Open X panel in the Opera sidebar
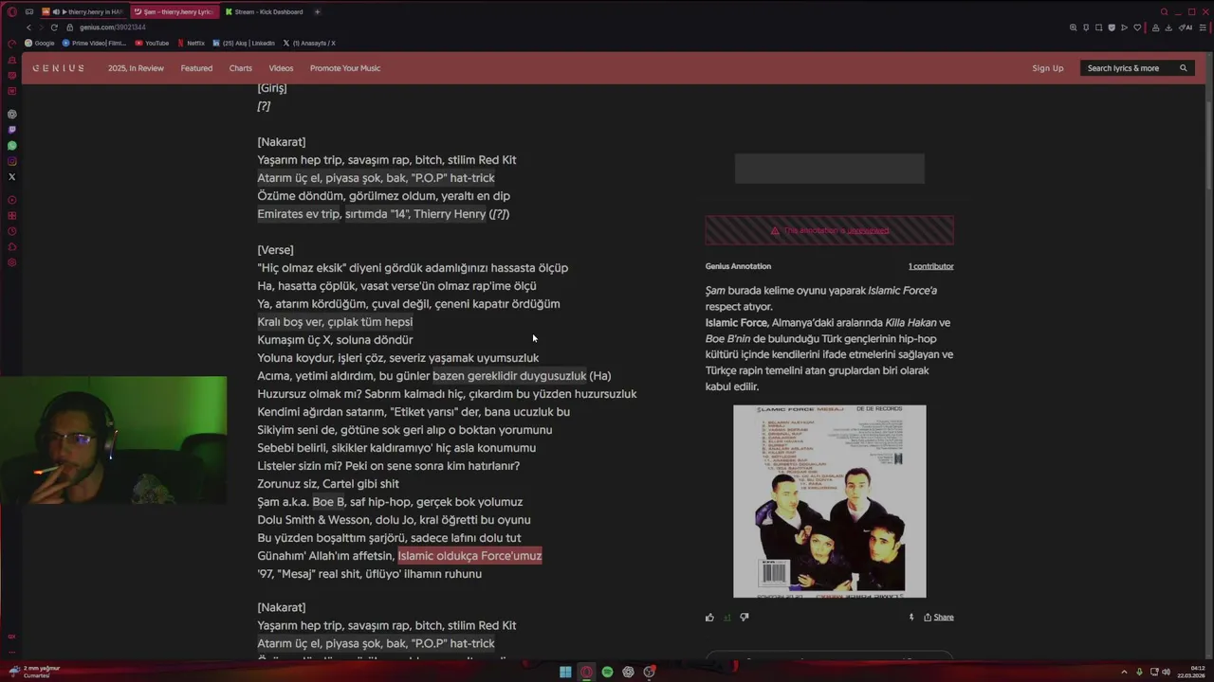The height and width of the screenshot is (682, 1214). [11, 177]
